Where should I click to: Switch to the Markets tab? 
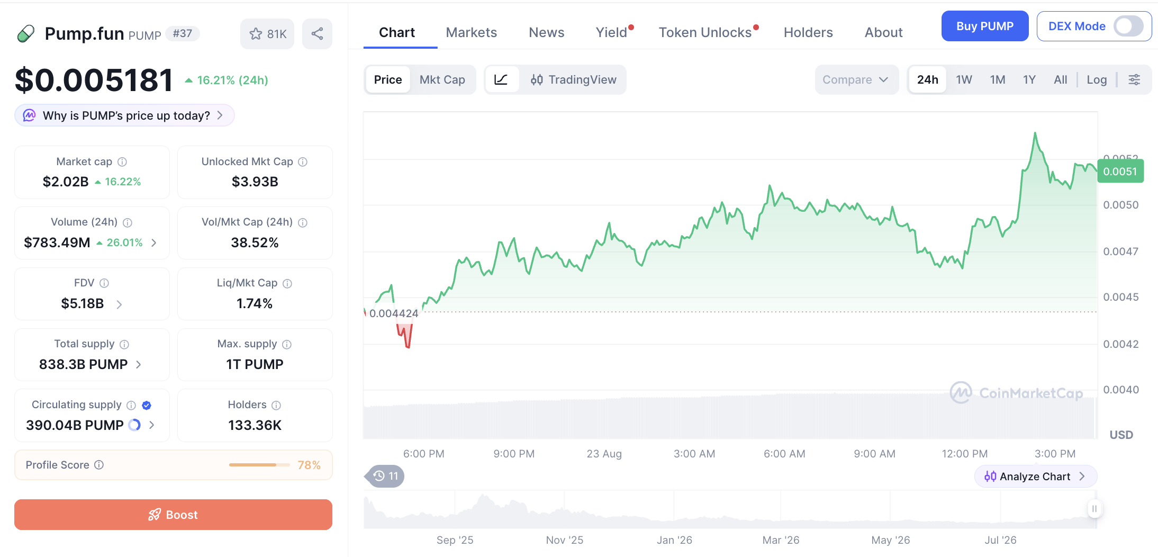[471, 32]
